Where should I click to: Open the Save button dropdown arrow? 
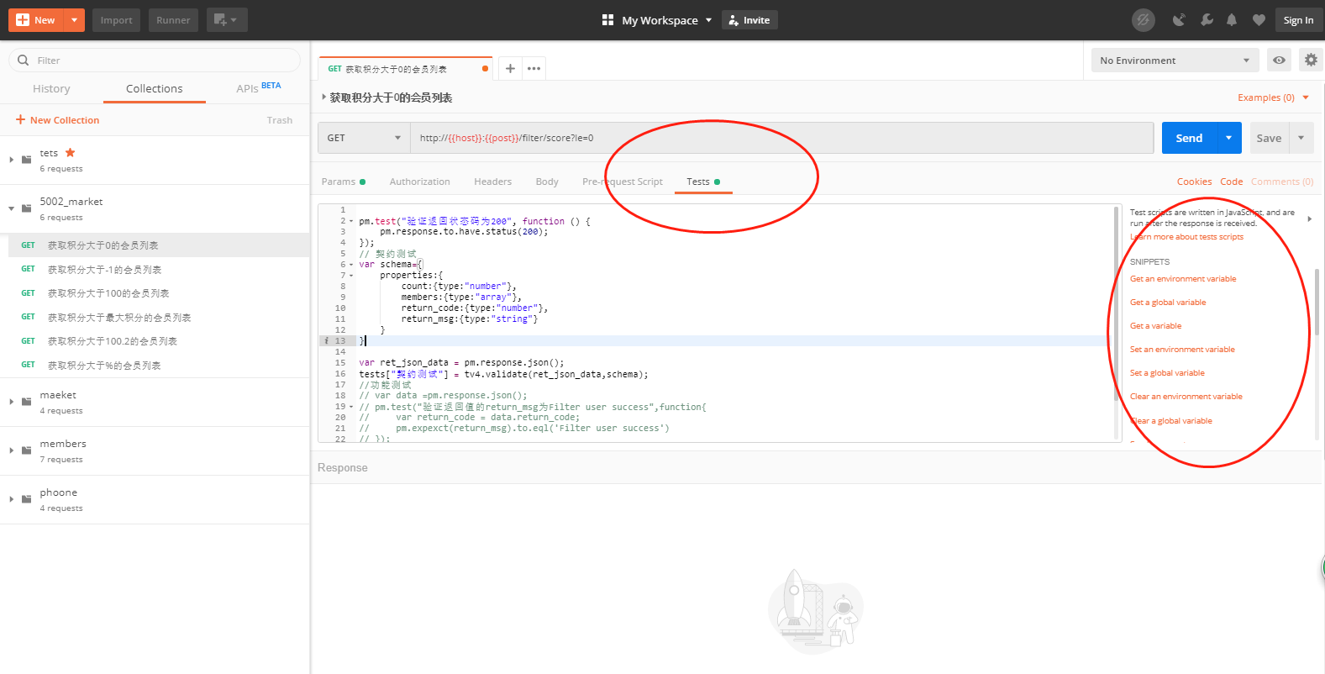[x=1301, y=138]
